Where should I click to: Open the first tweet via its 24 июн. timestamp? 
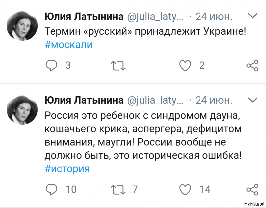[213, 16]
